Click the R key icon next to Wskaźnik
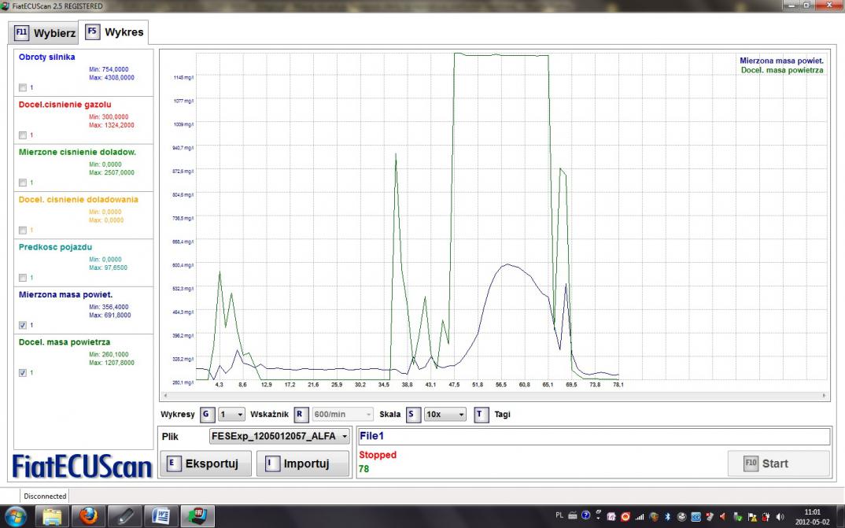 [x=301, y=415]
